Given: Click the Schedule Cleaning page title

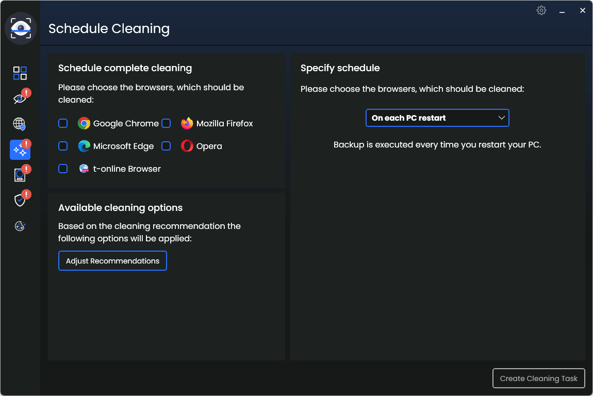Looking at the screenshot, I should [109, 29].
